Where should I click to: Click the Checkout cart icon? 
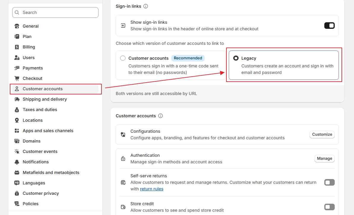click(x=17, y=78)
